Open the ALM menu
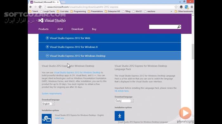The height and width of the screenshot is (124, 222). (x=60, y=29)
